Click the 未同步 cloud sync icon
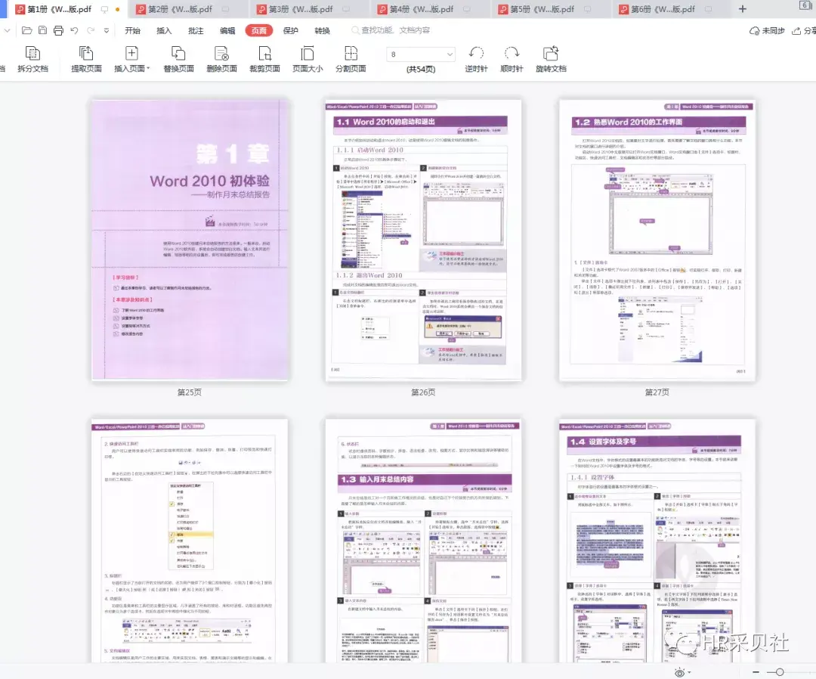 [754, 31]
